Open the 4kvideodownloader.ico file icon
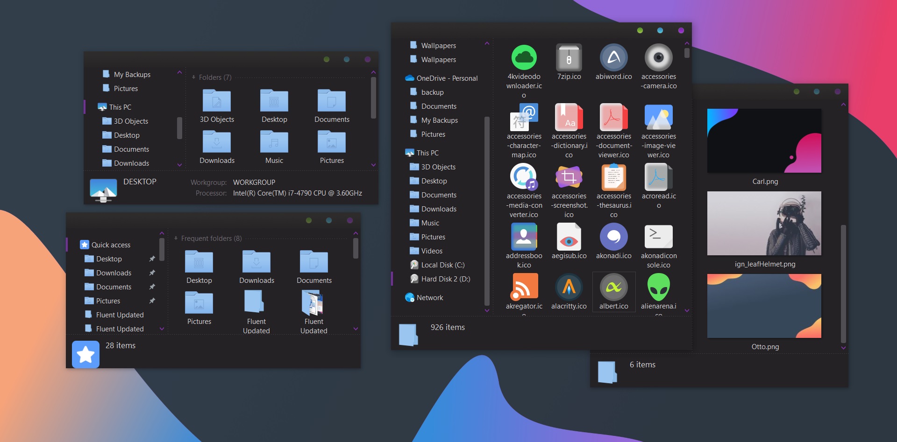 [x=524, y=58]
